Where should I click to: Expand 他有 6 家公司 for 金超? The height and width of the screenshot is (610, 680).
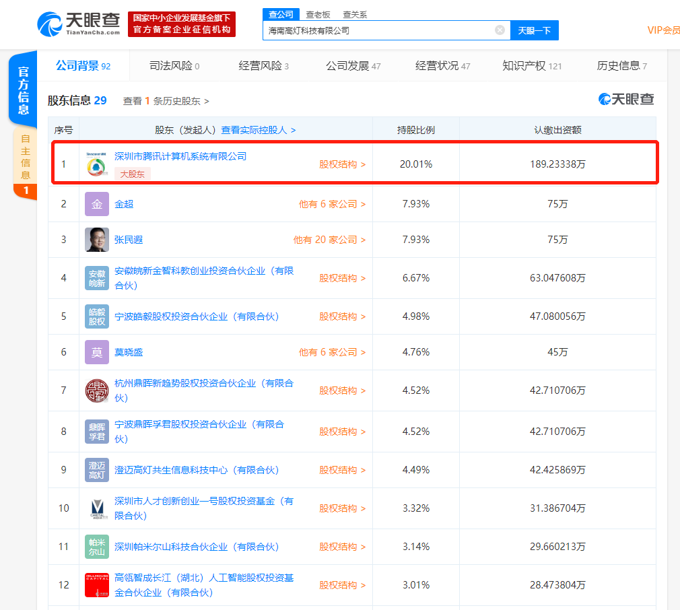click(332, 204)
